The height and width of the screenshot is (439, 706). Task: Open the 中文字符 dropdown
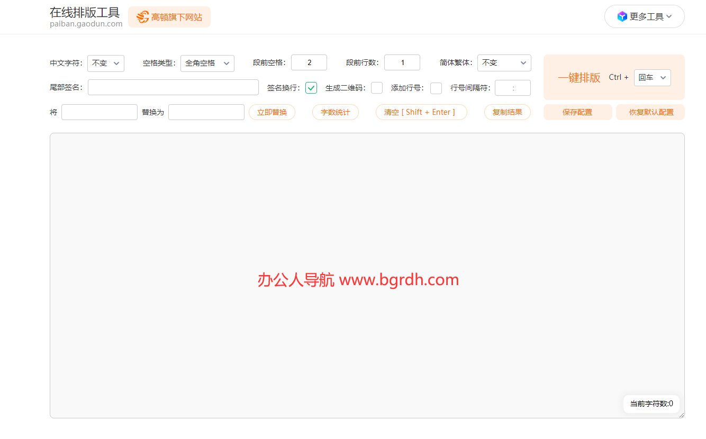(x=106, y=63)
